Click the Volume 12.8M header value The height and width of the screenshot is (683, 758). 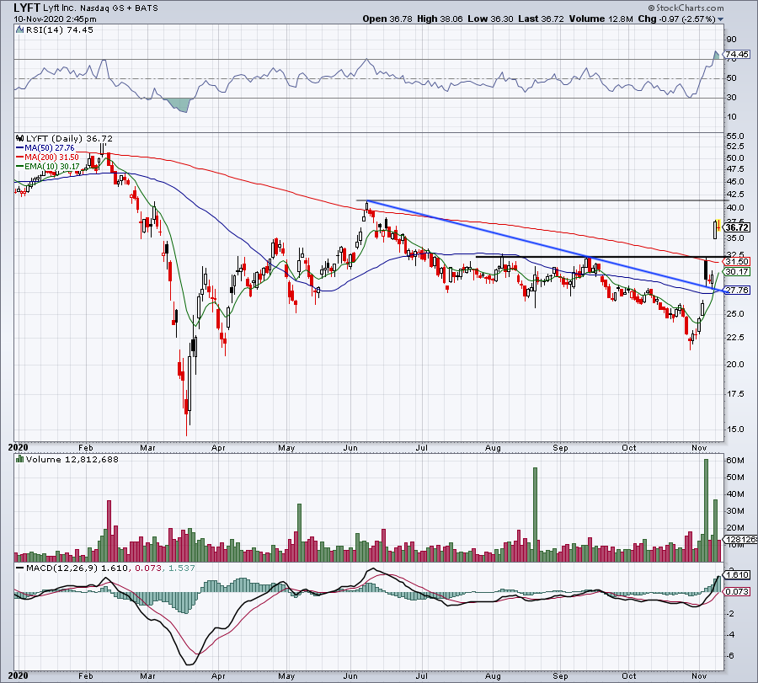pyautogui.click(x=601, y=19)
